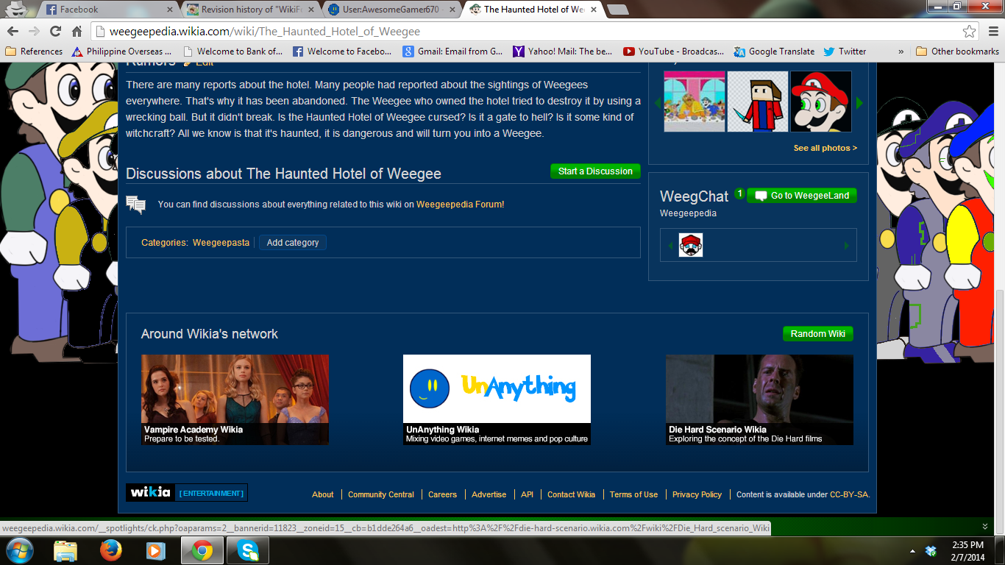
Task: Click the See all photos link
Action: click(x=825, y=148)
